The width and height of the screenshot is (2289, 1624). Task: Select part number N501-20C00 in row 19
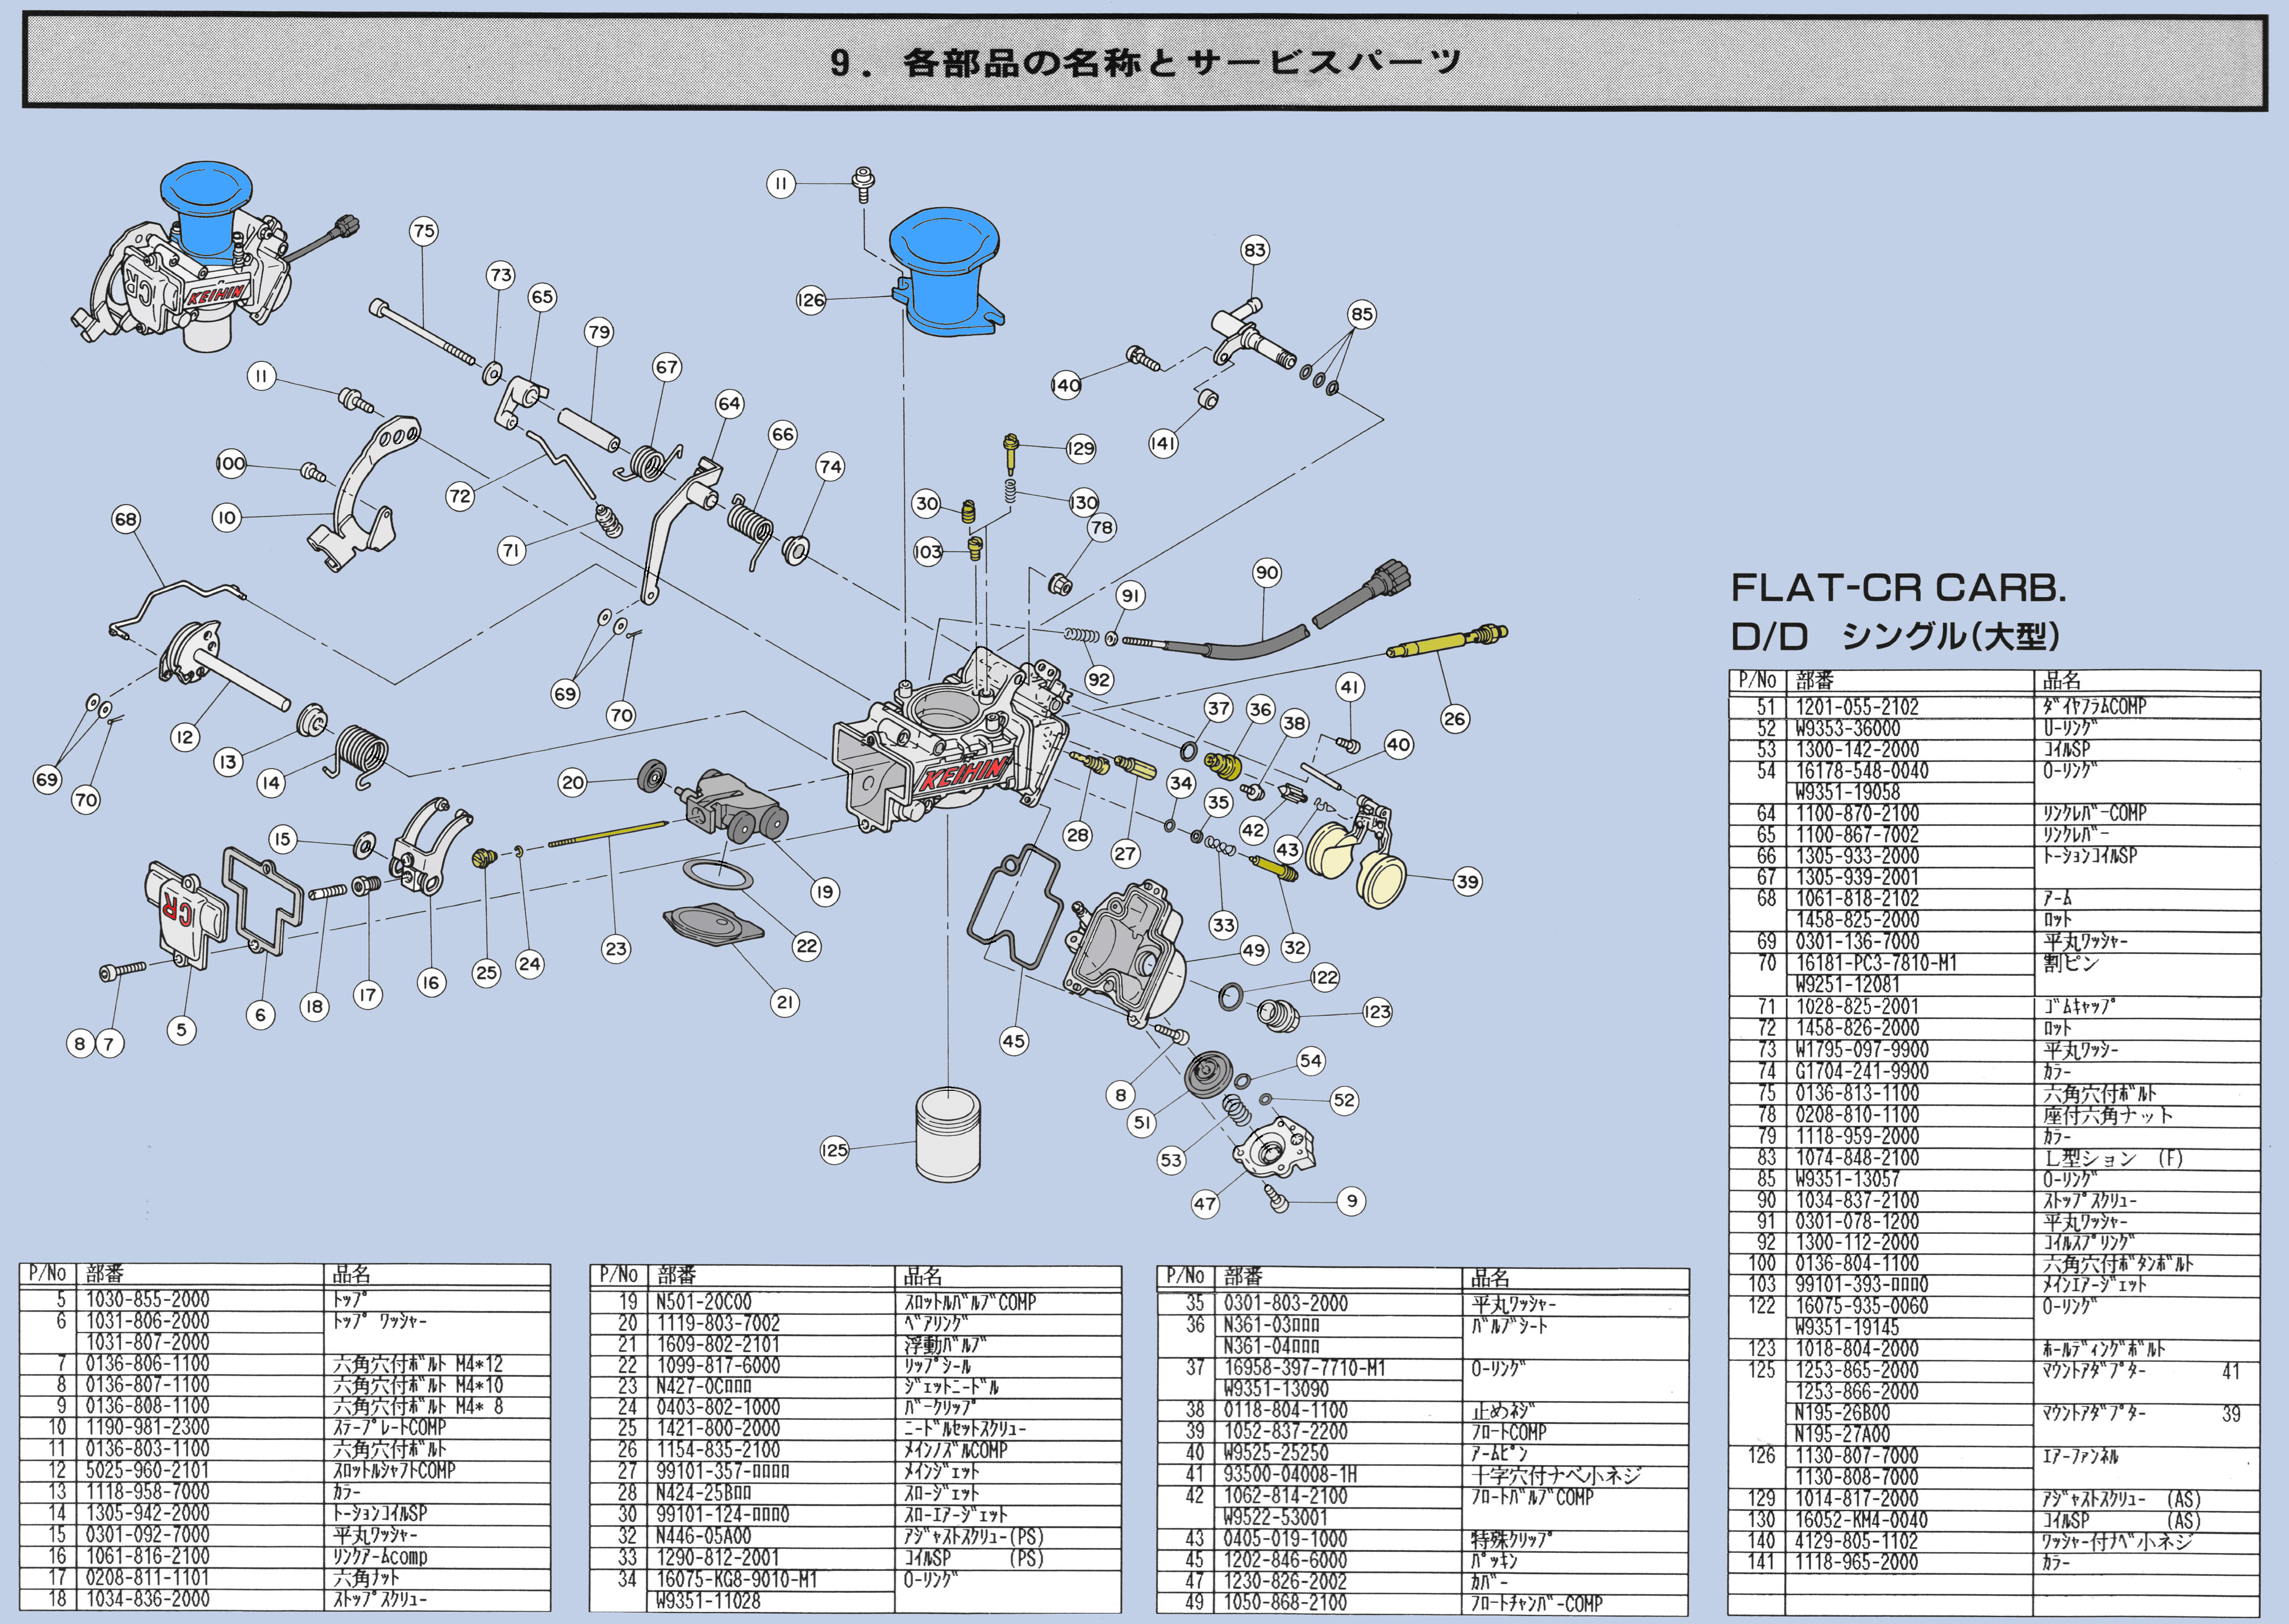tap(705, 1302)
